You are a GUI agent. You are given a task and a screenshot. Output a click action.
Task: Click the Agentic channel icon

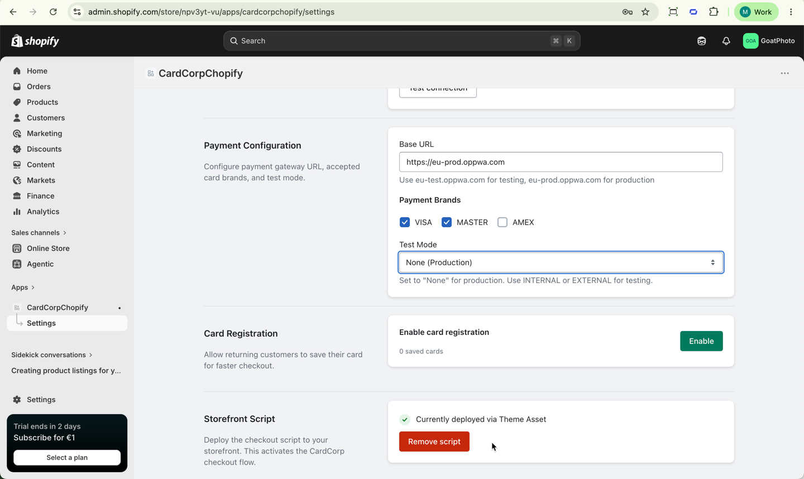pyautogui.click(x=17, y=264)
